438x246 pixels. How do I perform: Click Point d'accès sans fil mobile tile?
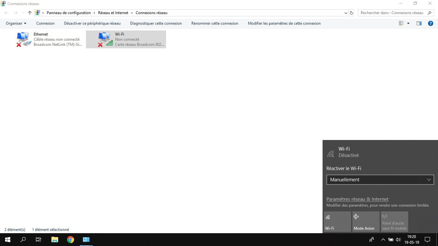pyautogui.click(x=394, y=222)
